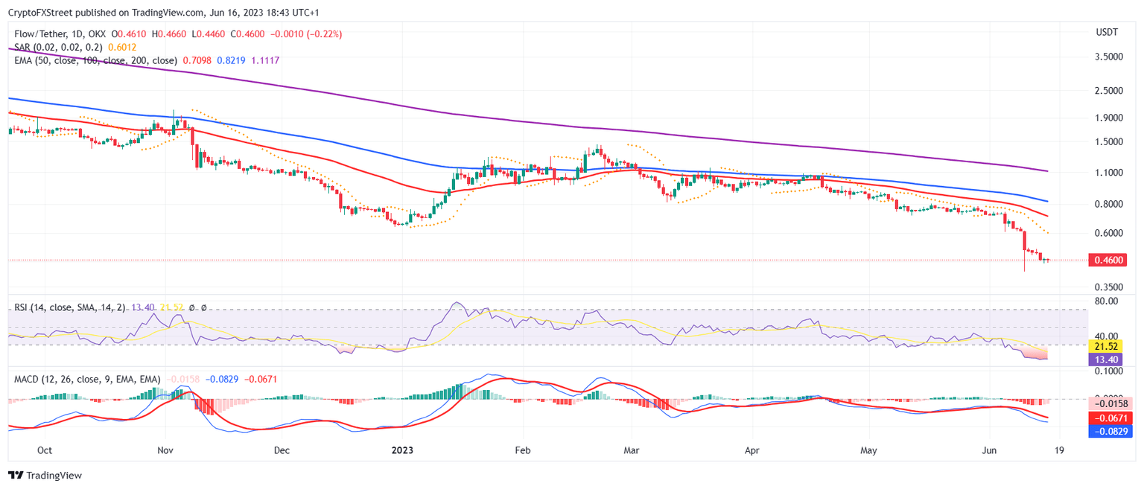Click the 19 date label on the axis
Viewport: 1144px width, 489px height.
click(1060, 450)
